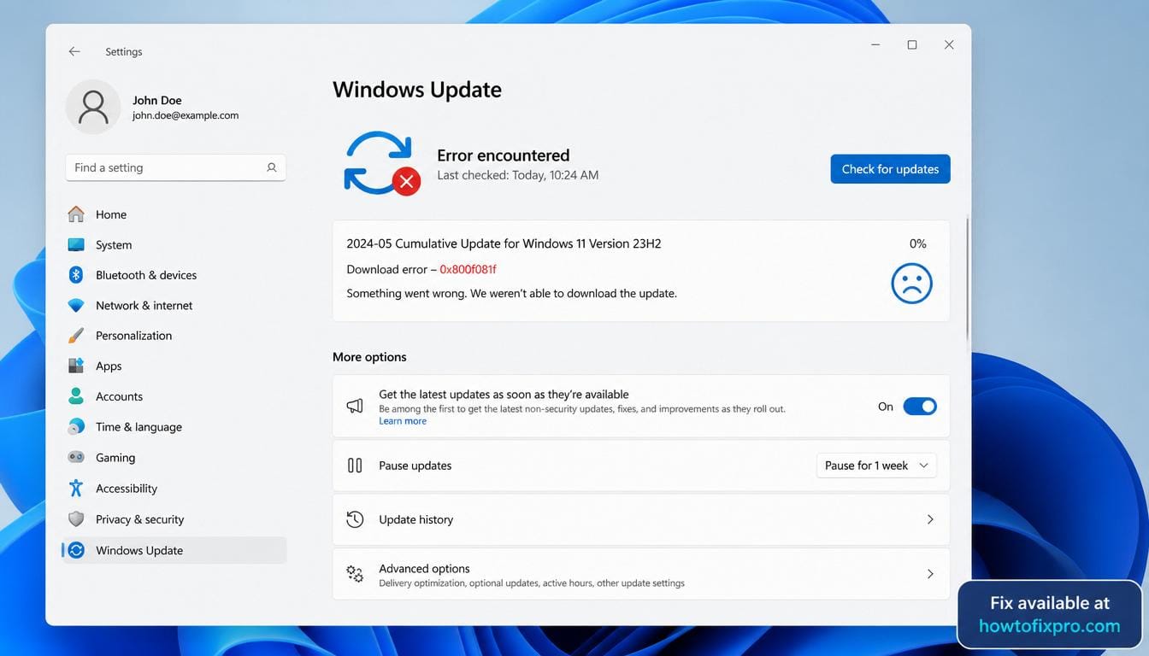This screenshot has width=1149, height=656.
Task: Open Advanced options via its gear icon
Action: tap(355, 574)
